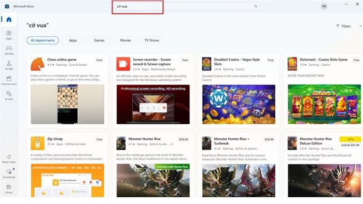Click the Zip-Unzip app icon
Image resolution: width=363 pixels, height=204 pixels.
click(x=37, y=143)
